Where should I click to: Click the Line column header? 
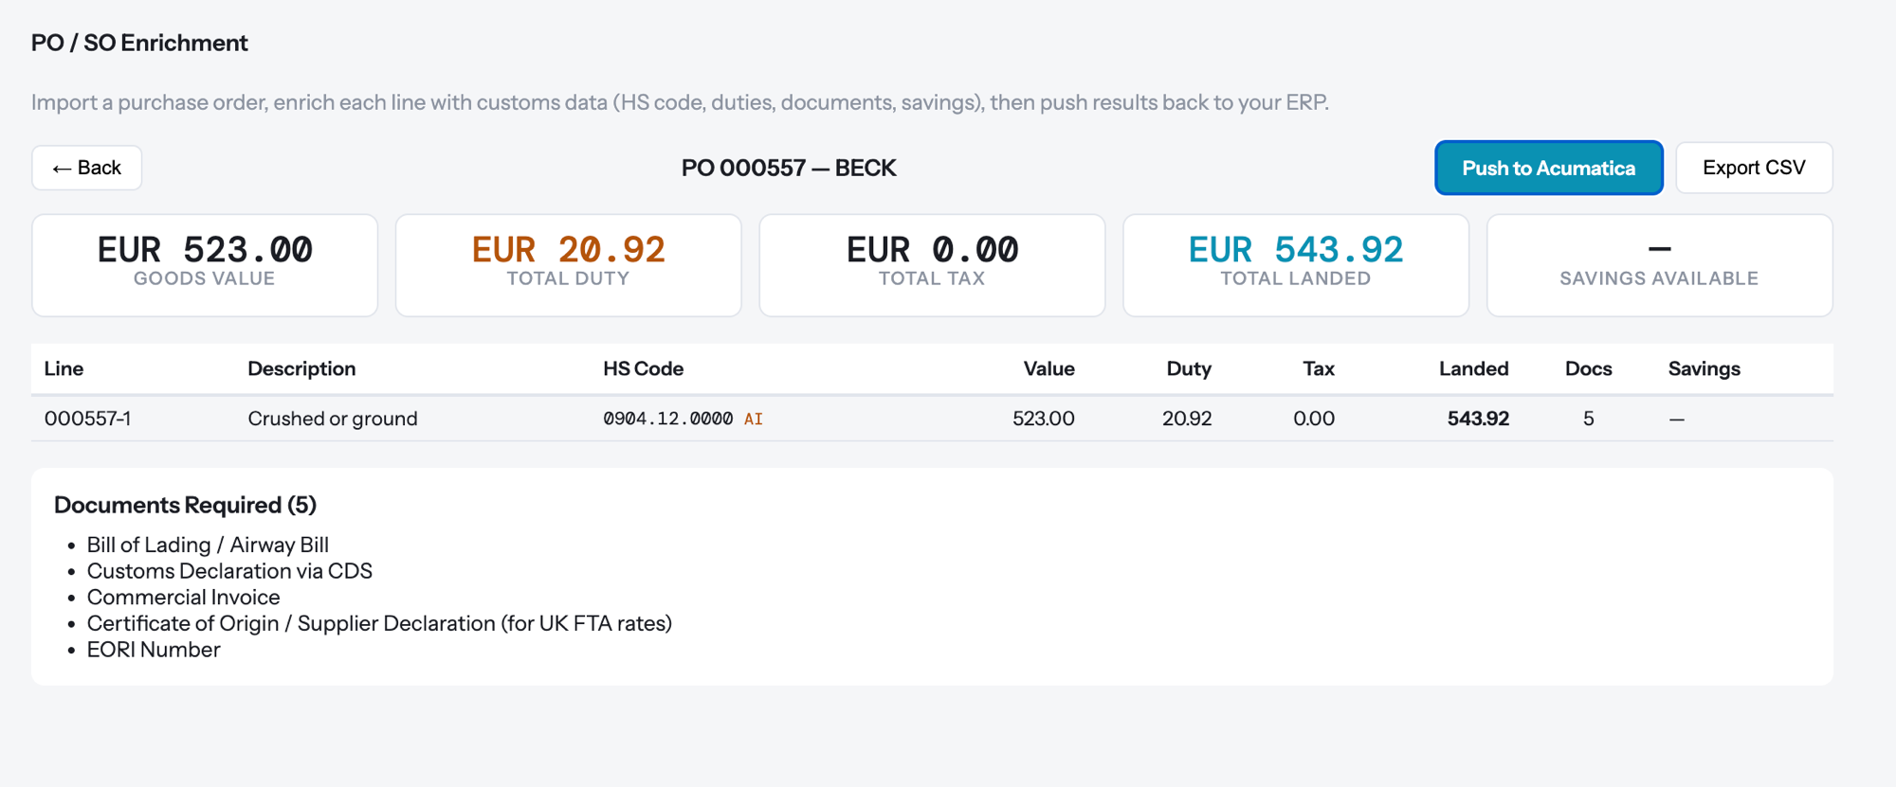coord(64,368)
